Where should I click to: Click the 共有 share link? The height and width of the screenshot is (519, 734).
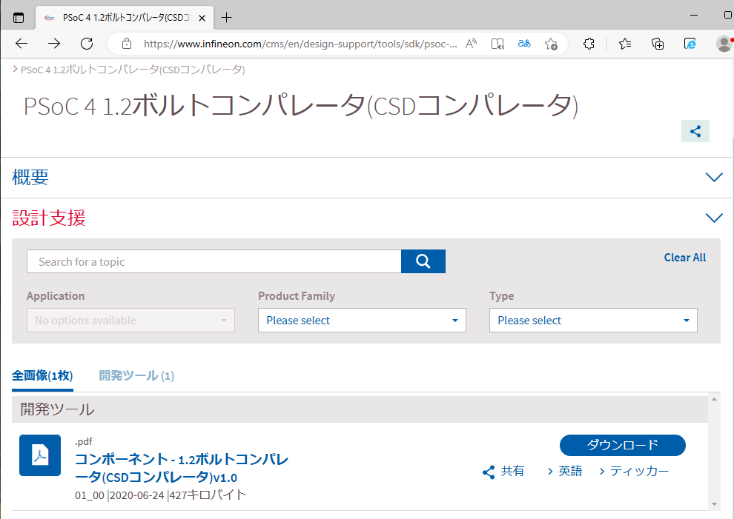[x=503, y=472]
